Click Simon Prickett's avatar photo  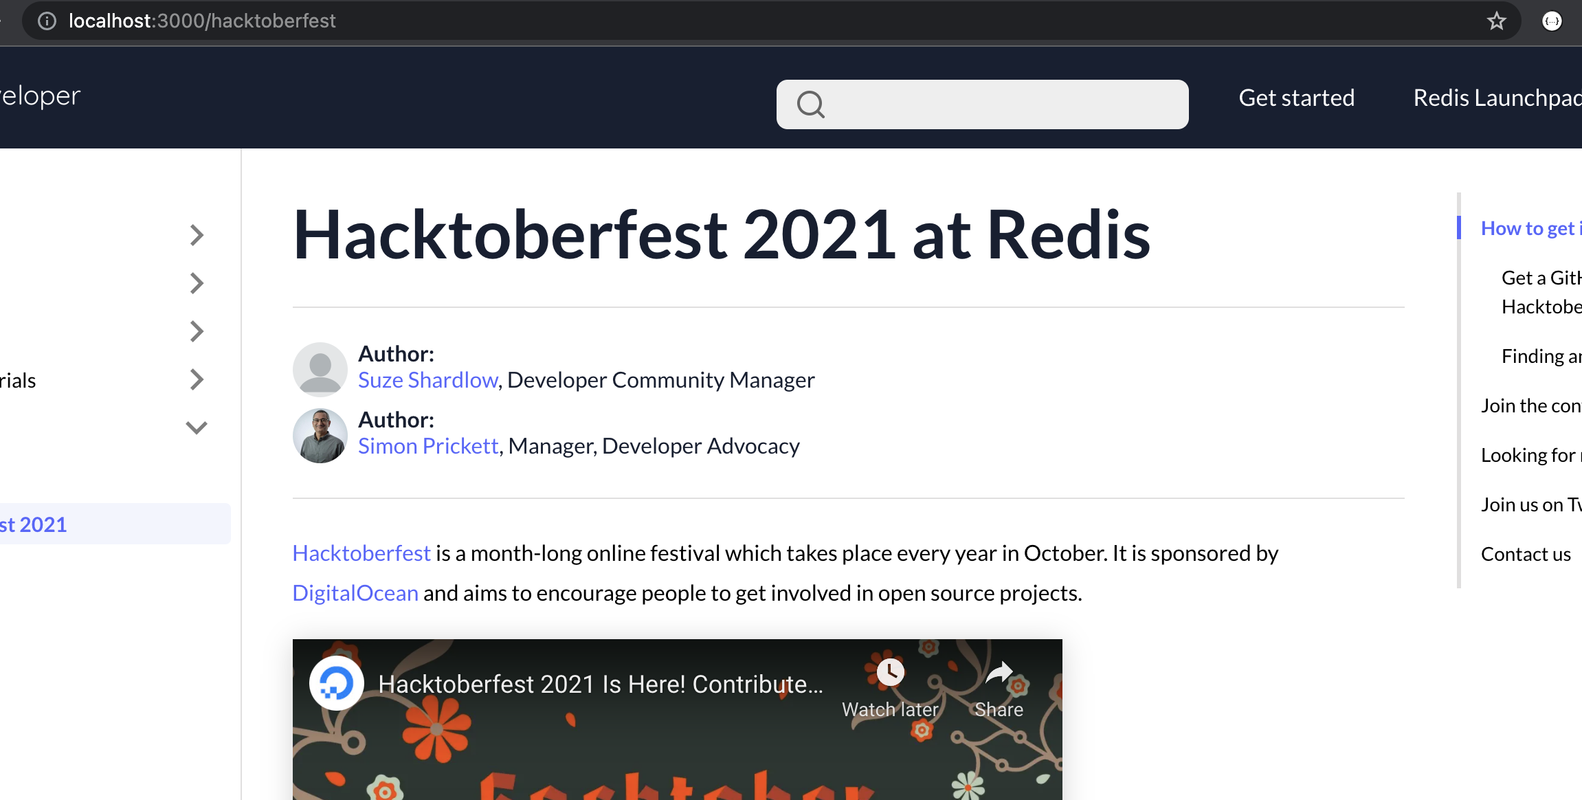click(x=320, y=436)
